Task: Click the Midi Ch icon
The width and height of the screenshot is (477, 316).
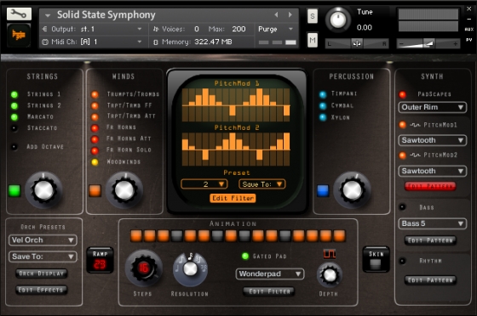Action: coord(45,42)
